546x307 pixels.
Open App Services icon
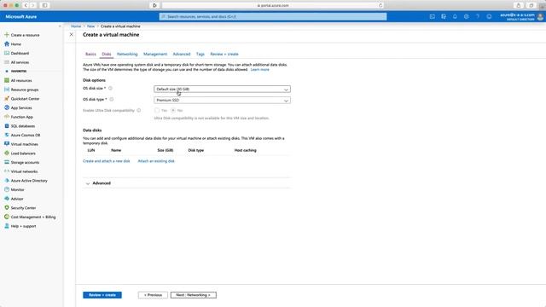pos(7,107)
